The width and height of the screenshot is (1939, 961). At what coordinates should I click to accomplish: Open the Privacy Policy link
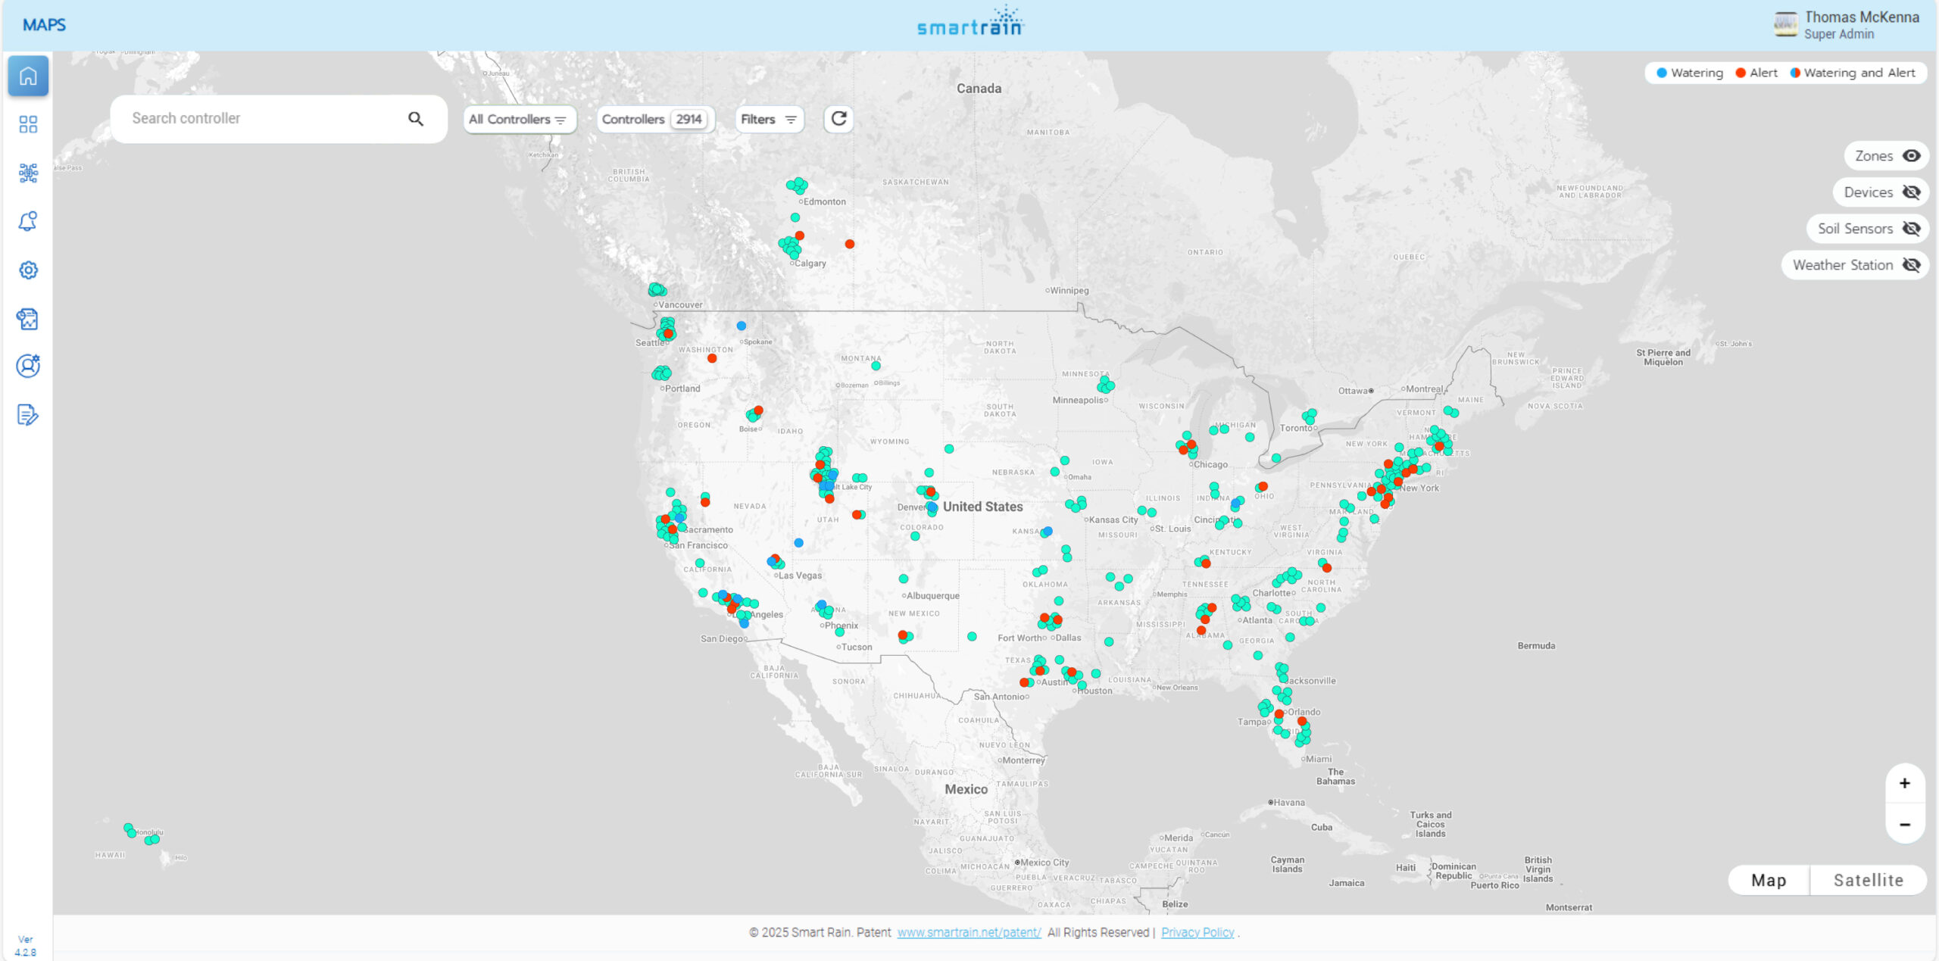[x=1197, y=932]
